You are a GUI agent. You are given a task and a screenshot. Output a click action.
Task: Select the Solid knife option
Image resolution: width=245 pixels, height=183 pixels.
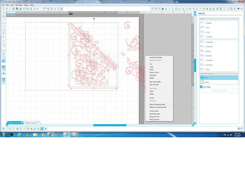pyautogui.click(x=219, y=77)
